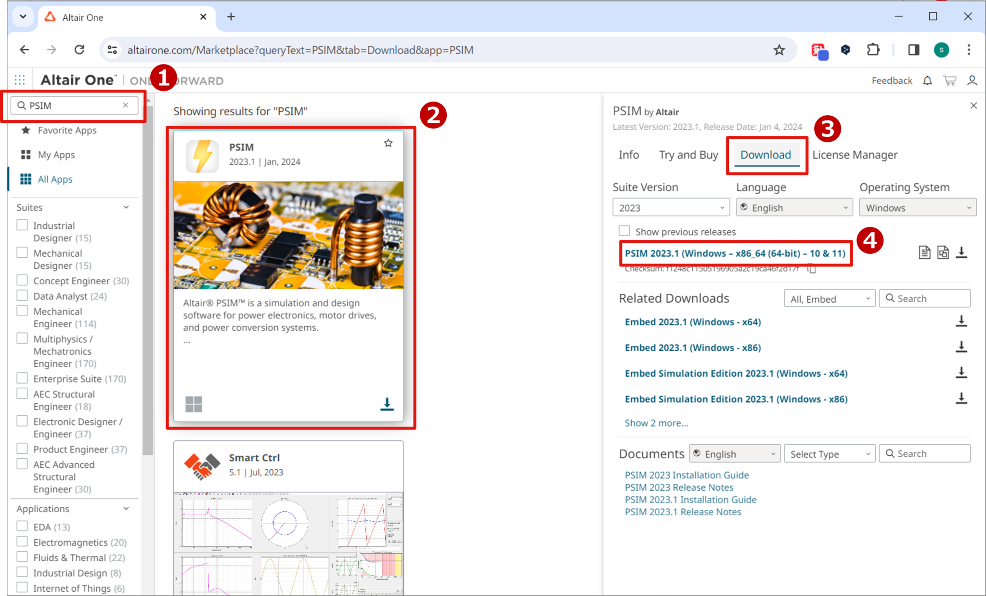This screenshot has width=986, height=596.
Task: Bookmark this page with the star icon
Action: click(779, 50)
